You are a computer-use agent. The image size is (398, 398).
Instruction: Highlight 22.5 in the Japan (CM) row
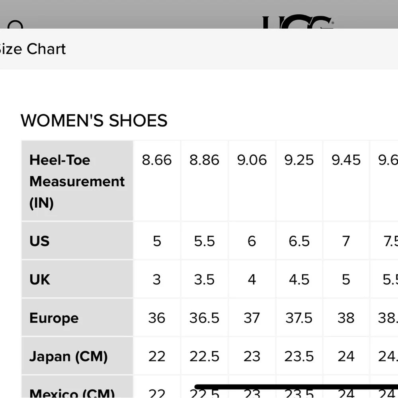pos(204,356)
